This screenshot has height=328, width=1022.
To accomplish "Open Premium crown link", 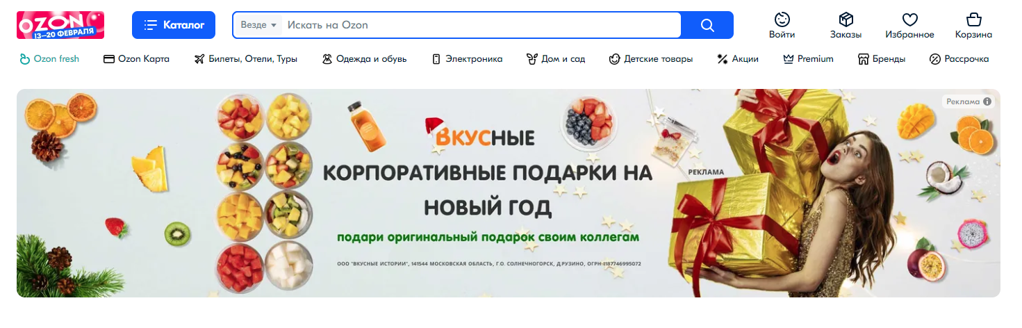I will [808, 59].
